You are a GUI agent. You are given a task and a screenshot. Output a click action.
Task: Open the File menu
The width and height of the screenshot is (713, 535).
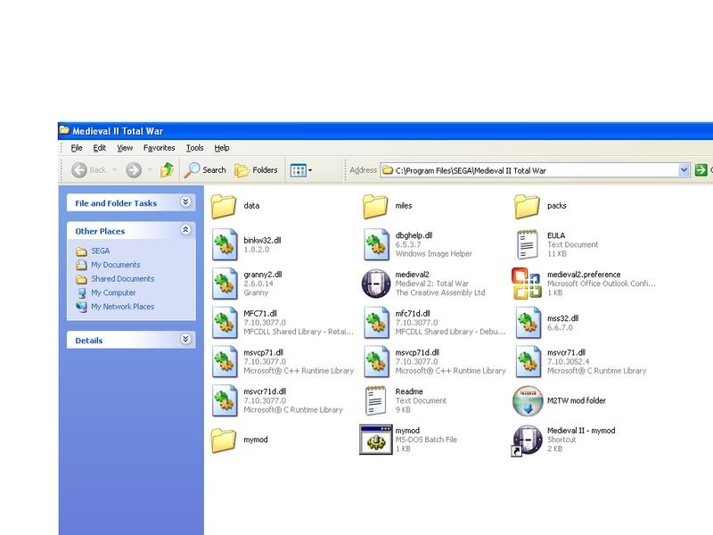click(x=77, y=148)
